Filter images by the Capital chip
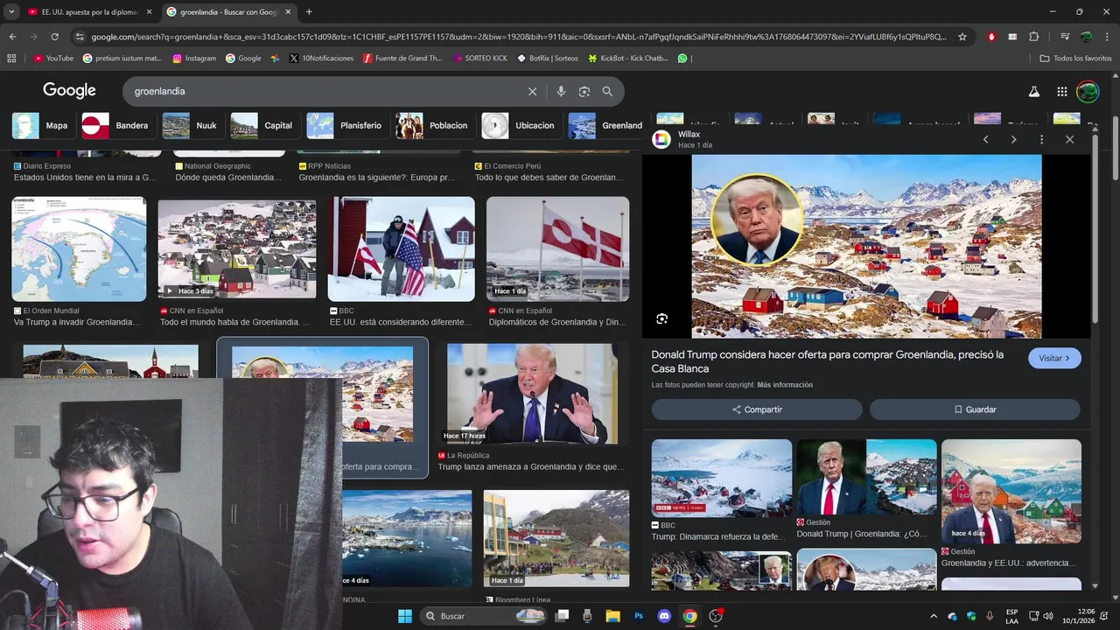Screen dimensions: 1120x630 [x=264, y=125]
